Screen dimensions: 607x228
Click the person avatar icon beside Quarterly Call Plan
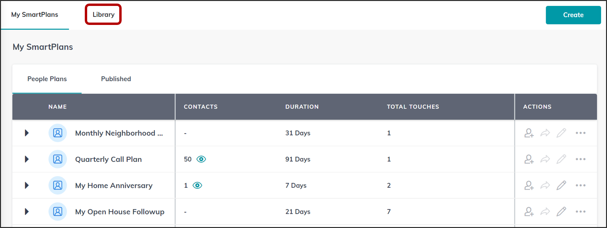coord(57,159)
